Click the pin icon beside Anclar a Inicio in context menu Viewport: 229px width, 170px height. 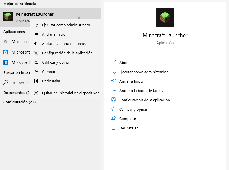[36, 34]
